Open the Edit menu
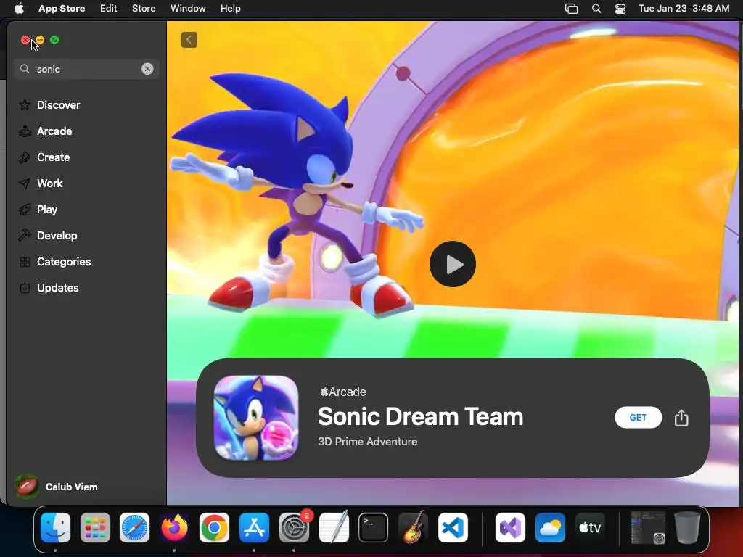743x557 pixels. 109,8
